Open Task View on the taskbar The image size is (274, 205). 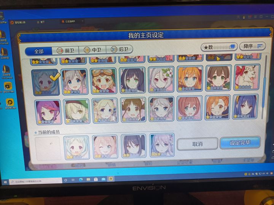[73, 180]
